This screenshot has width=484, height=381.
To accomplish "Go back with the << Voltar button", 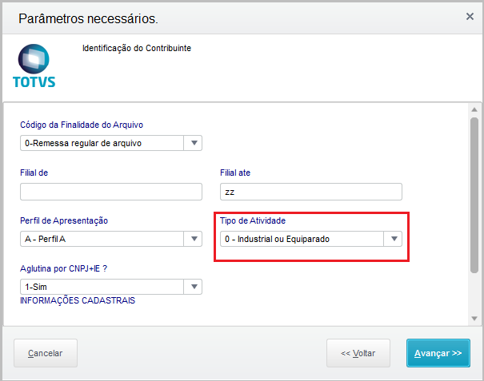I will 358,353.
